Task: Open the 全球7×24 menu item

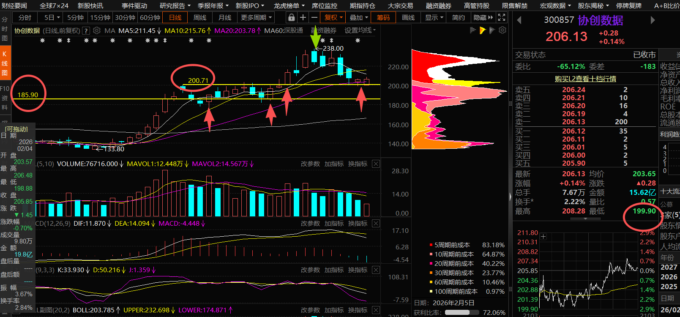Action: pyautogui.click(x=54, y=5)
